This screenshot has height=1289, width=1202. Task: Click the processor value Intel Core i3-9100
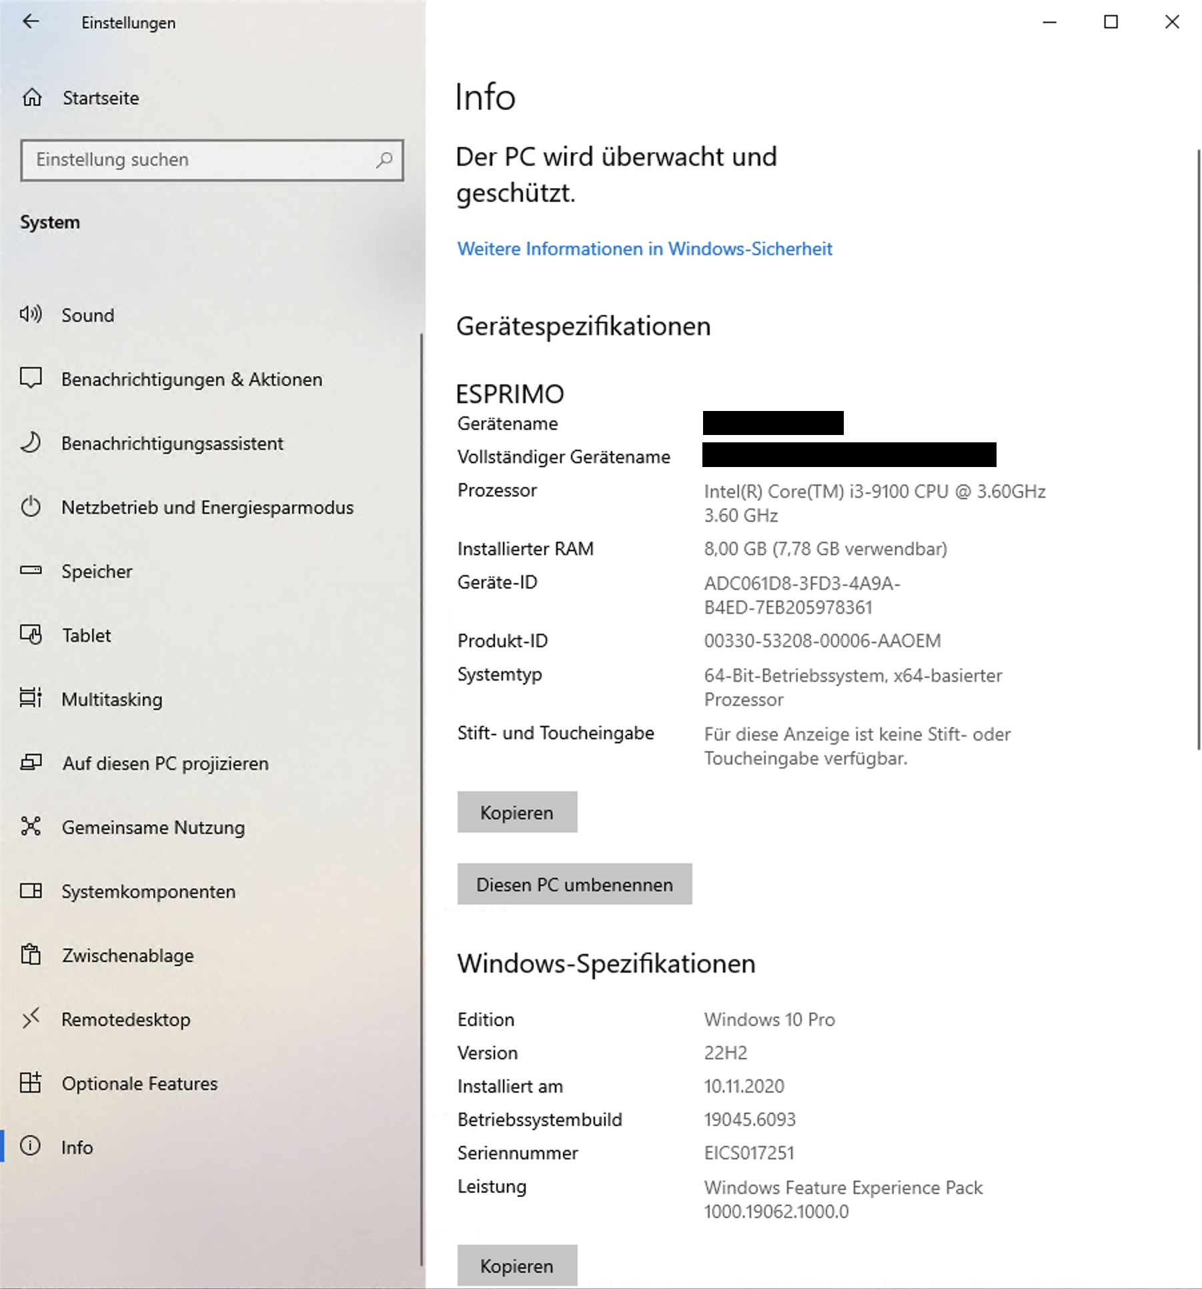coord(874,503)
